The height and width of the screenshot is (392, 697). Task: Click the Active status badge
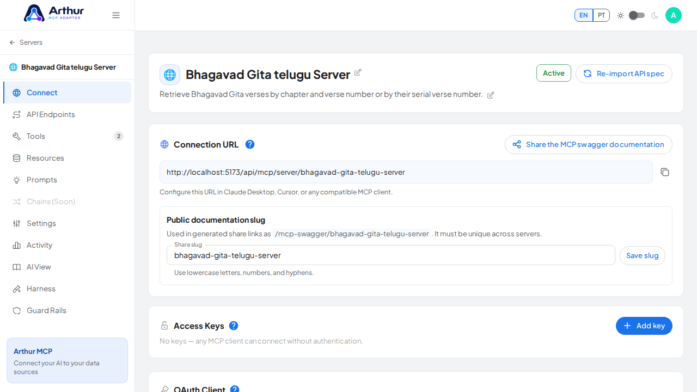tap(554, 73)
